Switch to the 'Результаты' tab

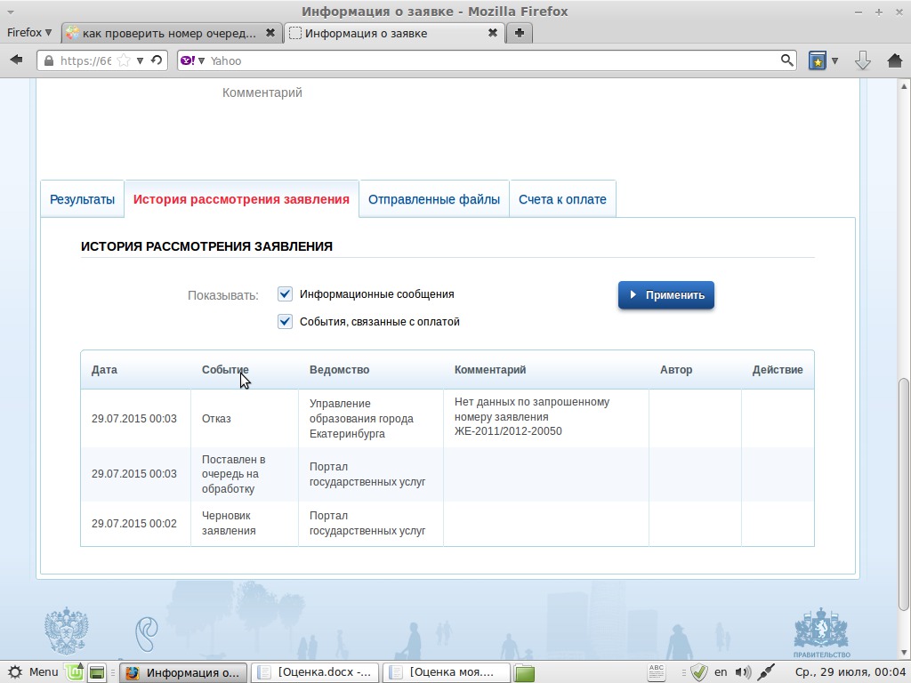pyautogui.click(x=82, y=199)
